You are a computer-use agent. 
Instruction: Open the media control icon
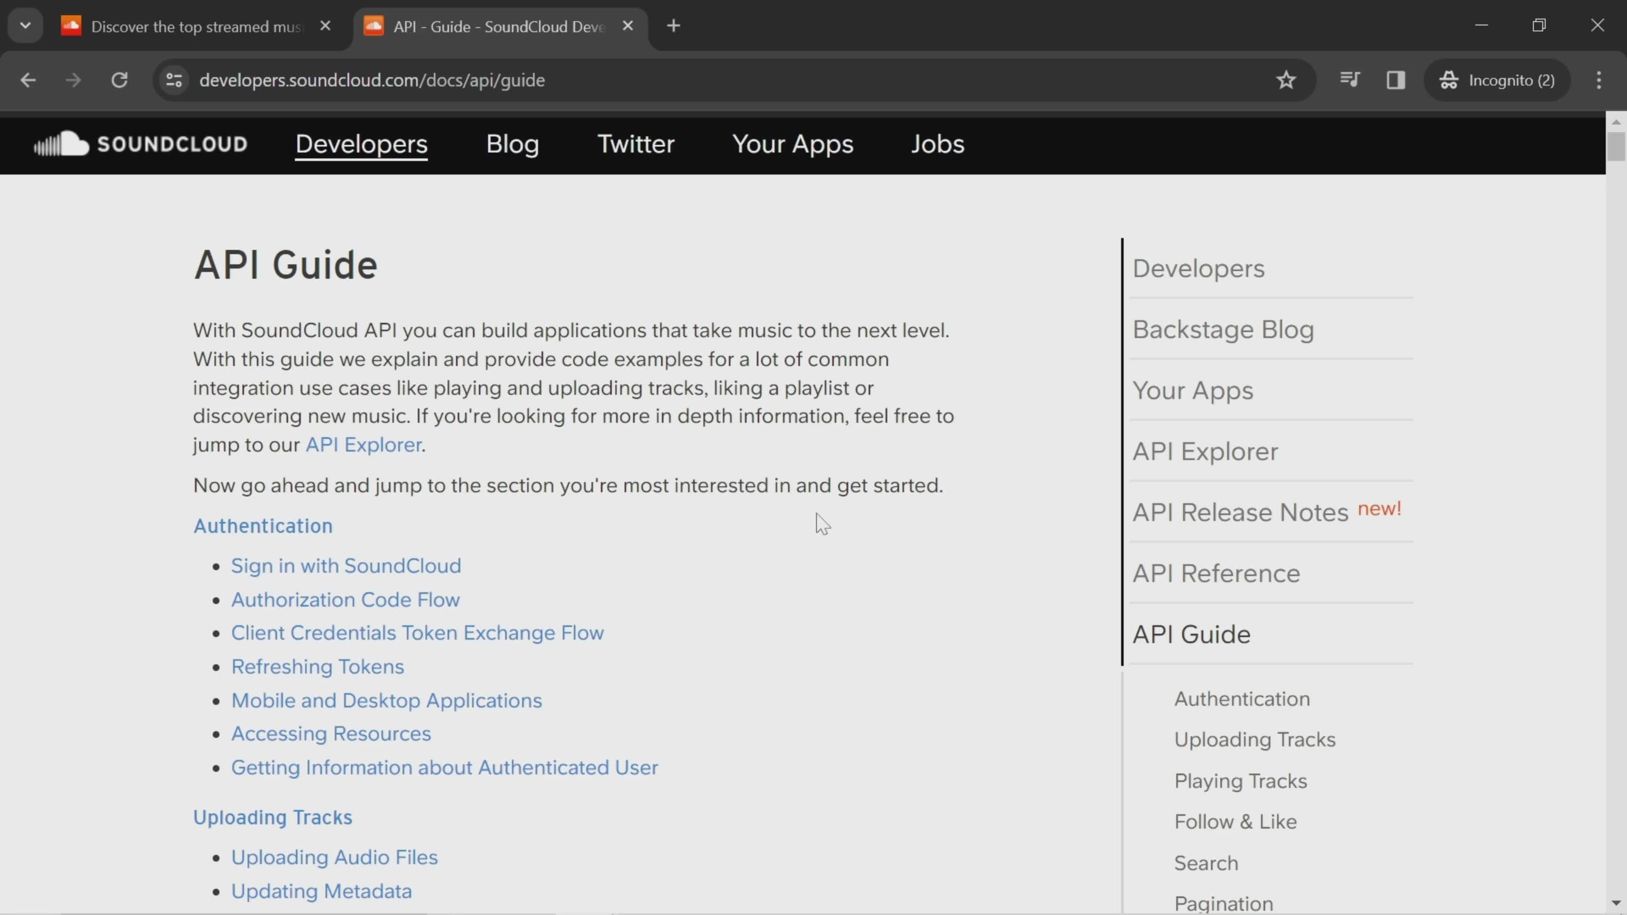pyautogui.click(x=1349, y=80)
